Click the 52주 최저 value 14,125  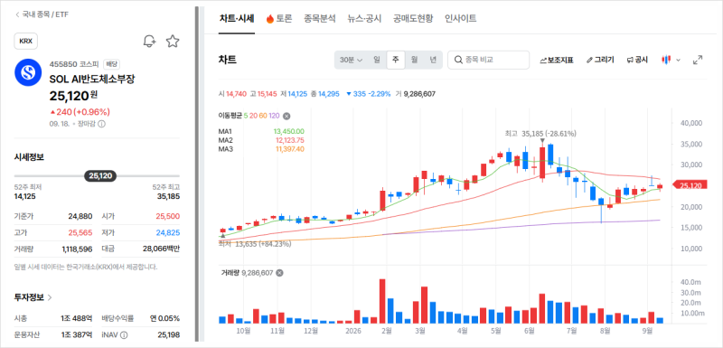point(25,196)
